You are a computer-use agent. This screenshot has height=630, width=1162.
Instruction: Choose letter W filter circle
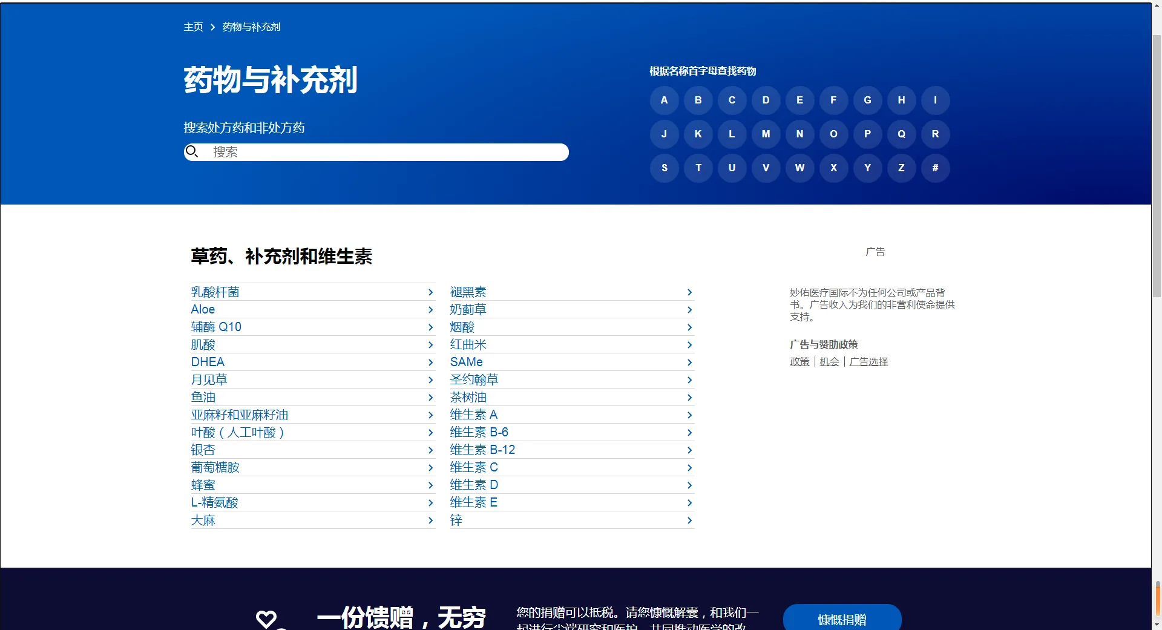click(799, 168)
